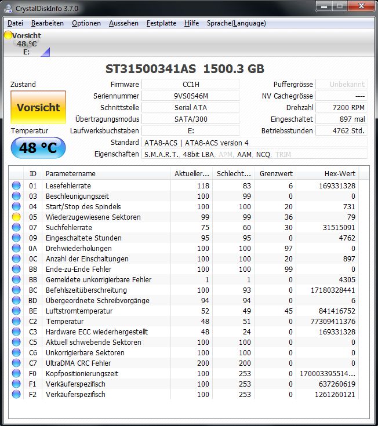Click status icon for Übergeordnete Schreibvorgänge
Screen dimensions: 378x426
[16, 300]
